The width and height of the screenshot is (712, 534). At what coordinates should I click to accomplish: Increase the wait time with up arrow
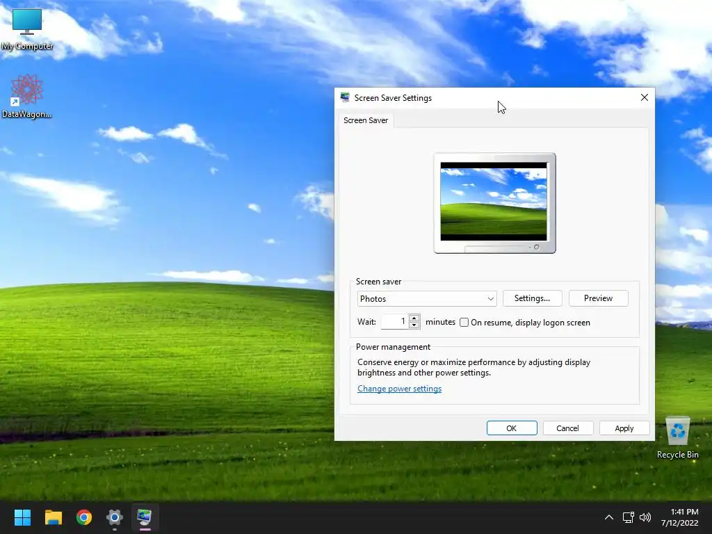[x=414, y=318]
